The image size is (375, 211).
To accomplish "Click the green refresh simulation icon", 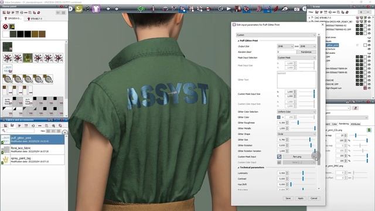I will (x=141, y=9).
